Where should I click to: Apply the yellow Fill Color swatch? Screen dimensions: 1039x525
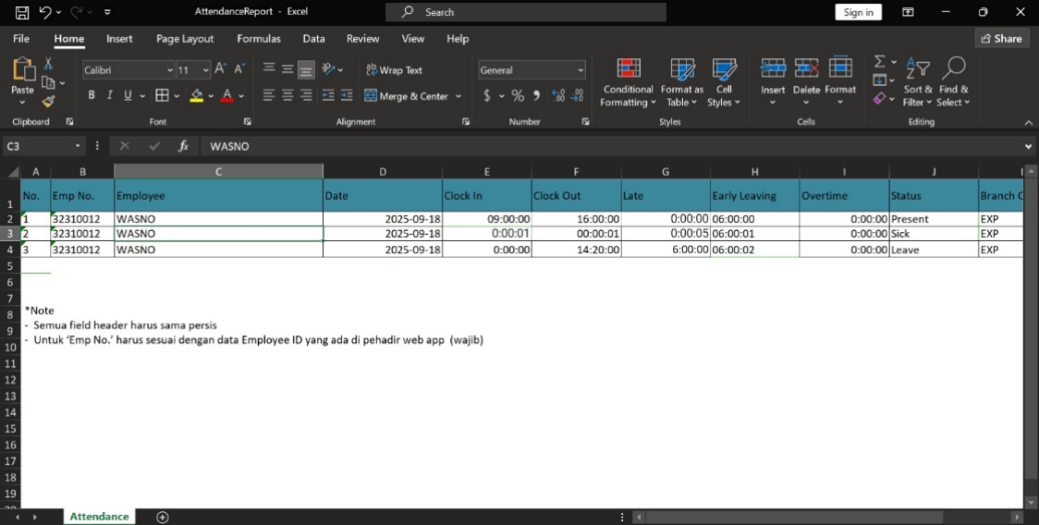pos(196,95)
